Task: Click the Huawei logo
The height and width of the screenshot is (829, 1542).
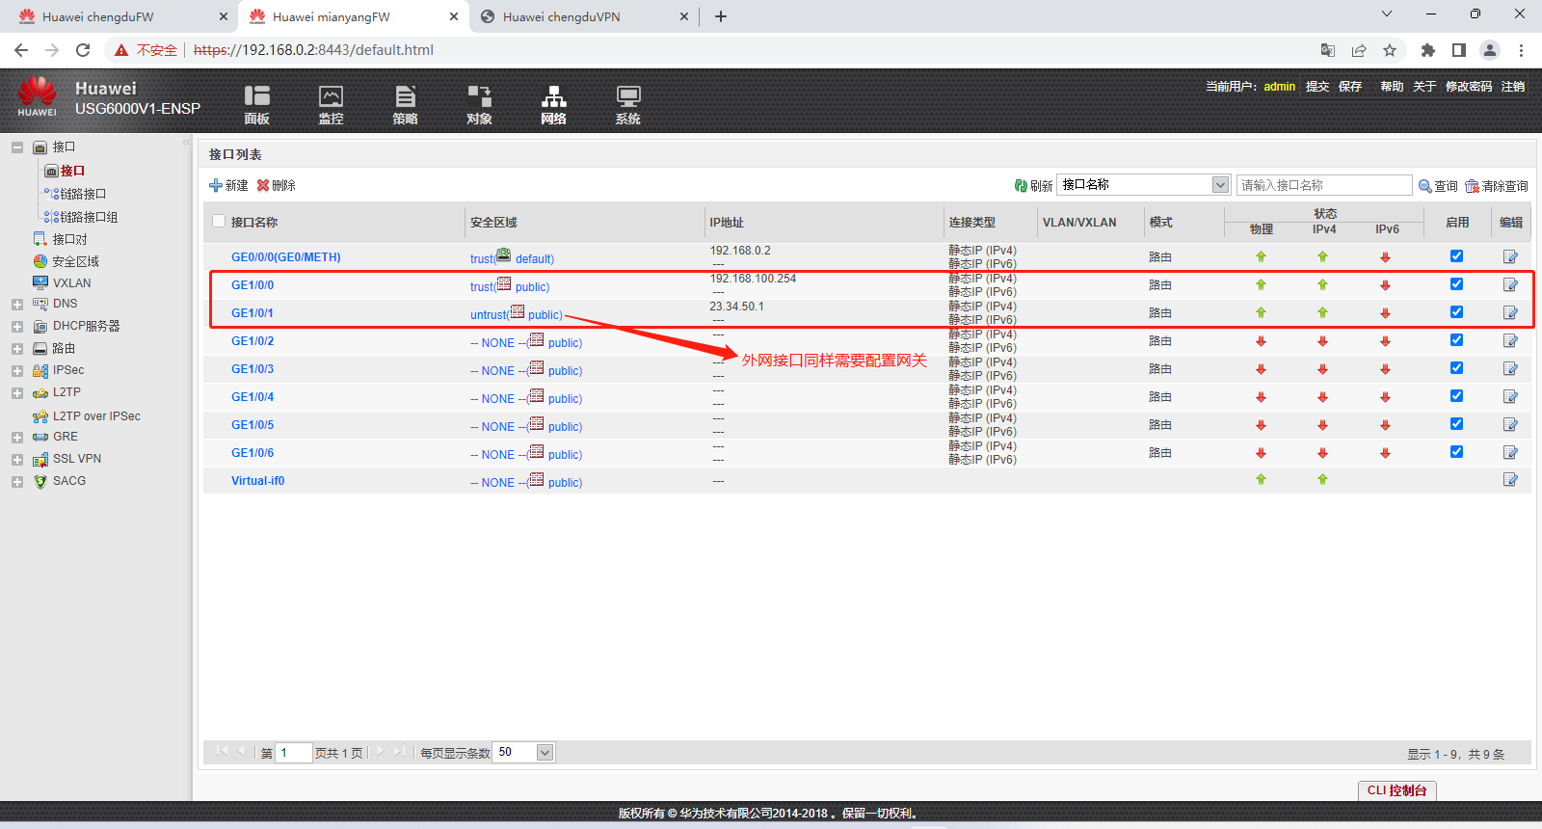Action: 37,96
